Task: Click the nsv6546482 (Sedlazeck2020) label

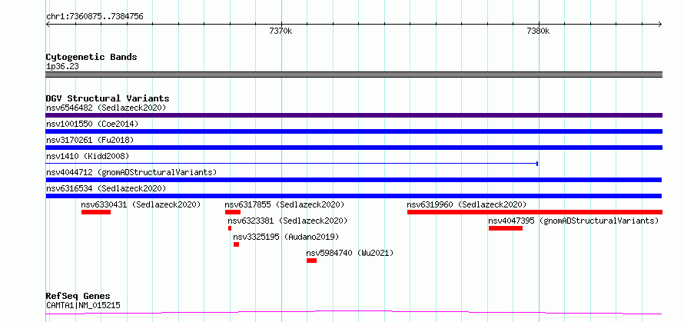Action: (x=106, y=108)
